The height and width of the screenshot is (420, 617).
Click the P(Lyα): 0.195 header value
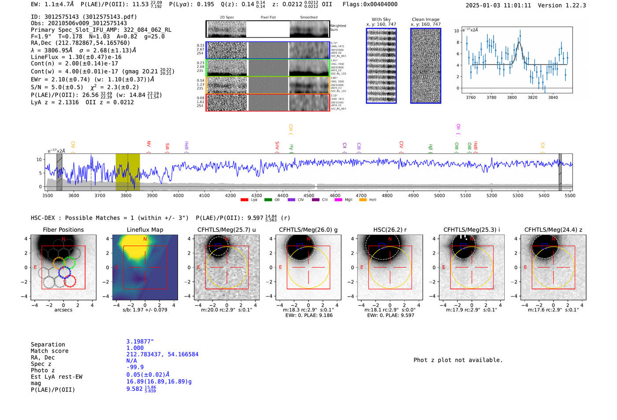point(192,4)
